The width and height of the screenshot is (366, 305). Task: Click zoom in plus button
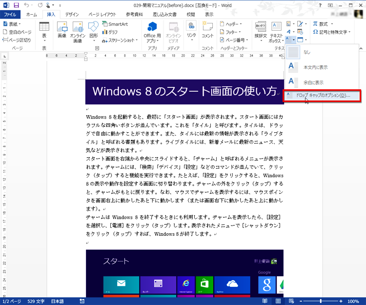click(341, 301)
